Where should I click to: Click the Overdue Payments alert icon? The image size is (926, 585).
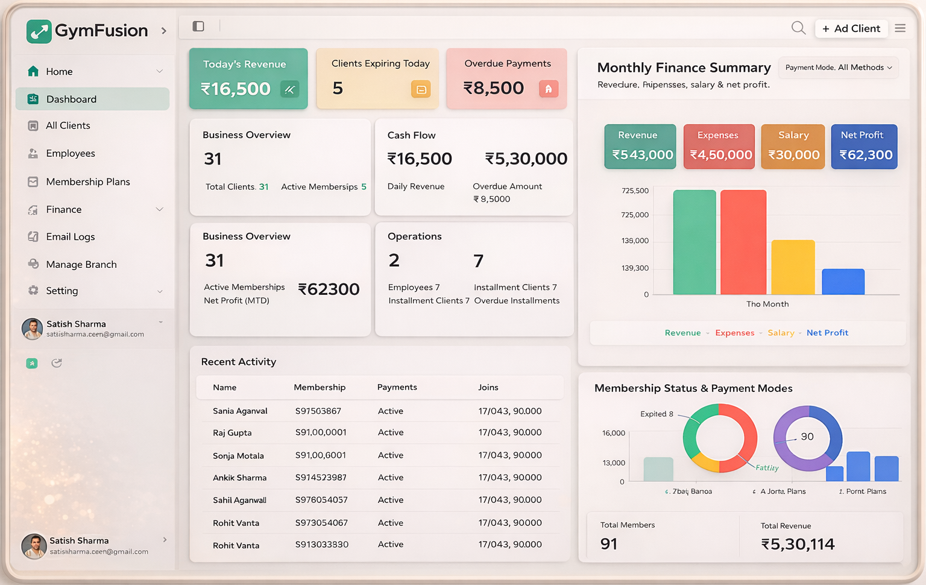[x=549, y=89]
